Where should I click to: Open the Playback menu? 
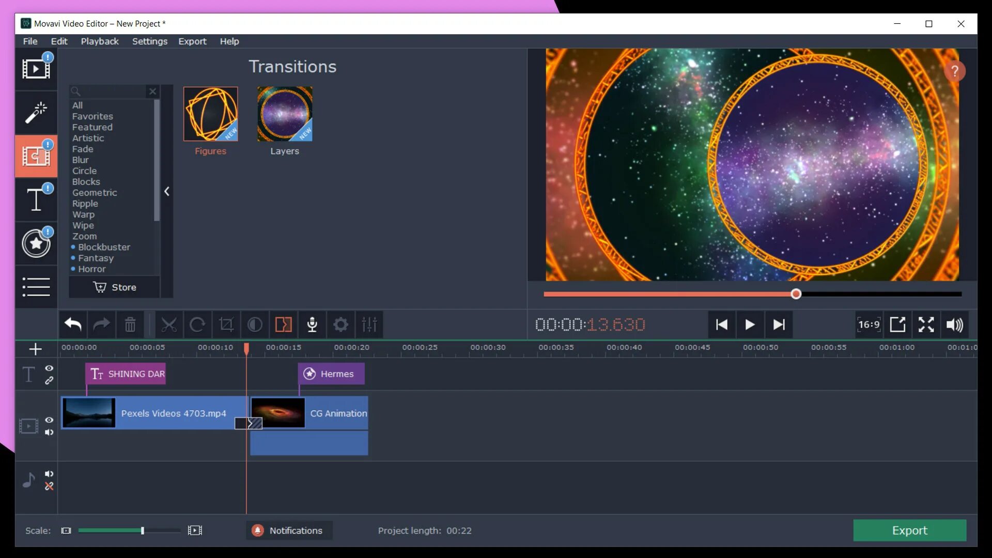click(x=100, y=41)
